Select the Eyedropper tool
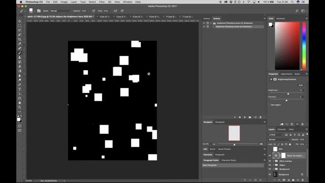 pyautogui.click(x=20, y=44)
